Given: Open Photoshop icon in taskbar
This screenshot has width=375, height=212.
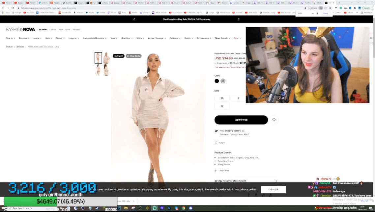Looking at the screenshot, I should (x=169, y=208).
